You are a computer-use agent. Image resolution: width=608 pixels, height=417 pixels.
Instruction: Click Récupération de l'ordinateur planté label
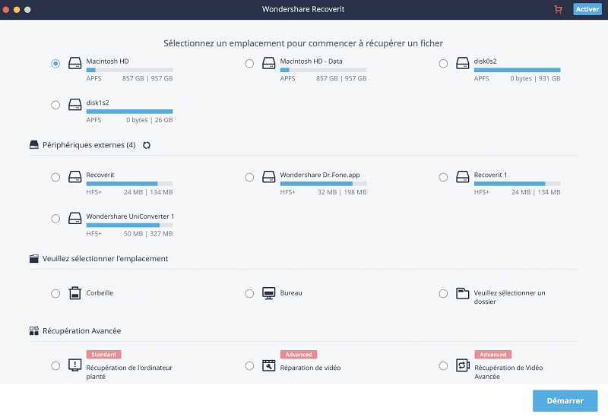(x=129, y=372)
